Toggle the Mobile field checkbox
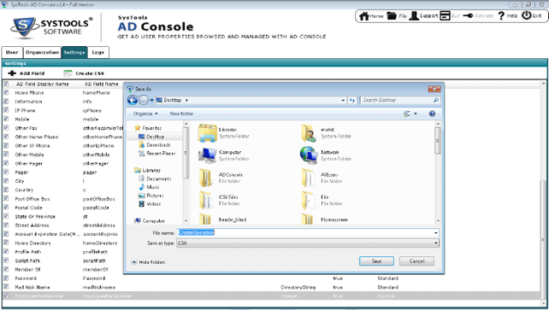Screen dimensions: 549x310 click(6, 119)
